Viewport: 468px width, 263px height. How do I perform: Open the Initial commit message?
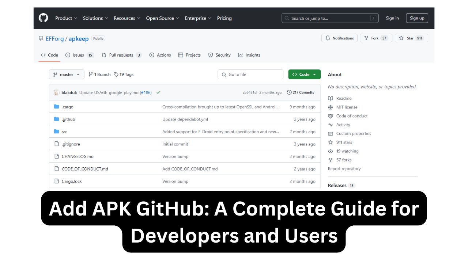coord(175,144)
